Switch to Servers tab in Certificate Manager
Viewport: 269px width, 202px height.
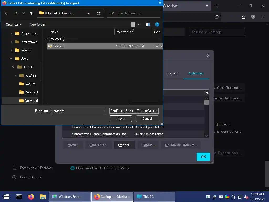click(x=173, y=73)
